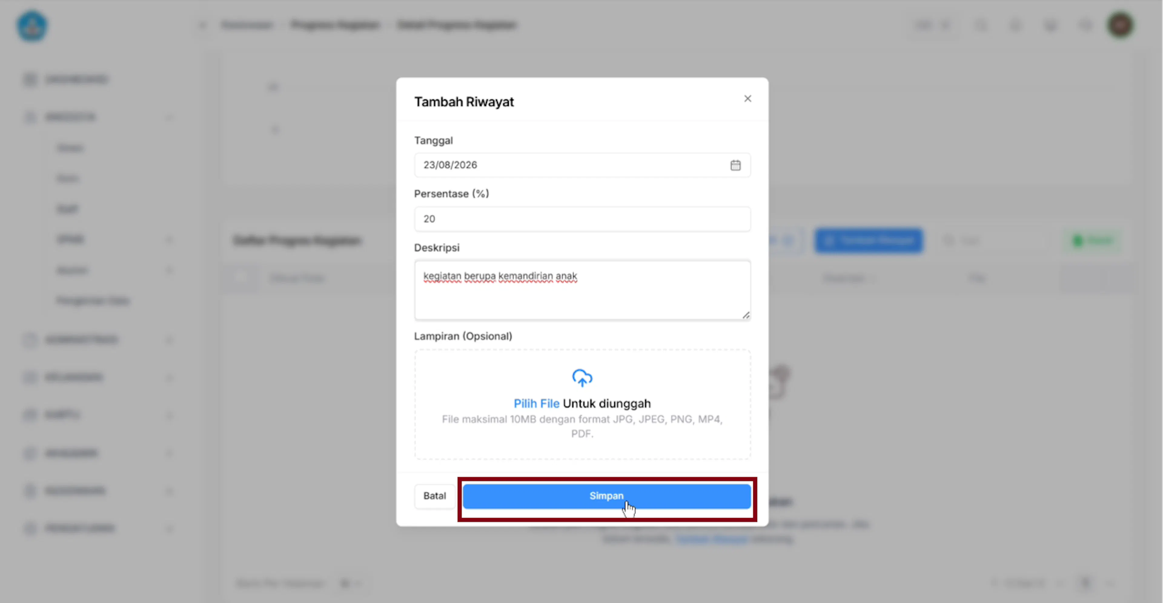Image resolution: width=1163 pixels, height=603 pixels.
Task: Open the user profile avatar
Action: [x=1120, y=25]
